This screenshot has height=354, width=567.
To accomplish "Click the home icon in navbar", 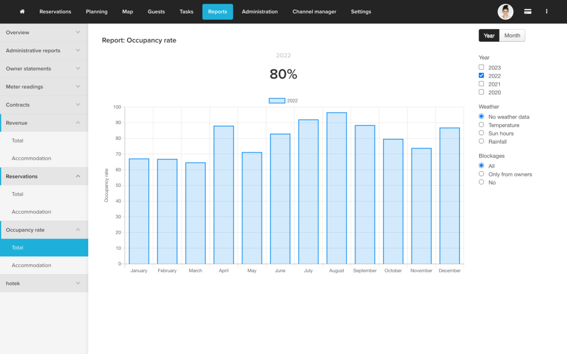I will [22, 12].
